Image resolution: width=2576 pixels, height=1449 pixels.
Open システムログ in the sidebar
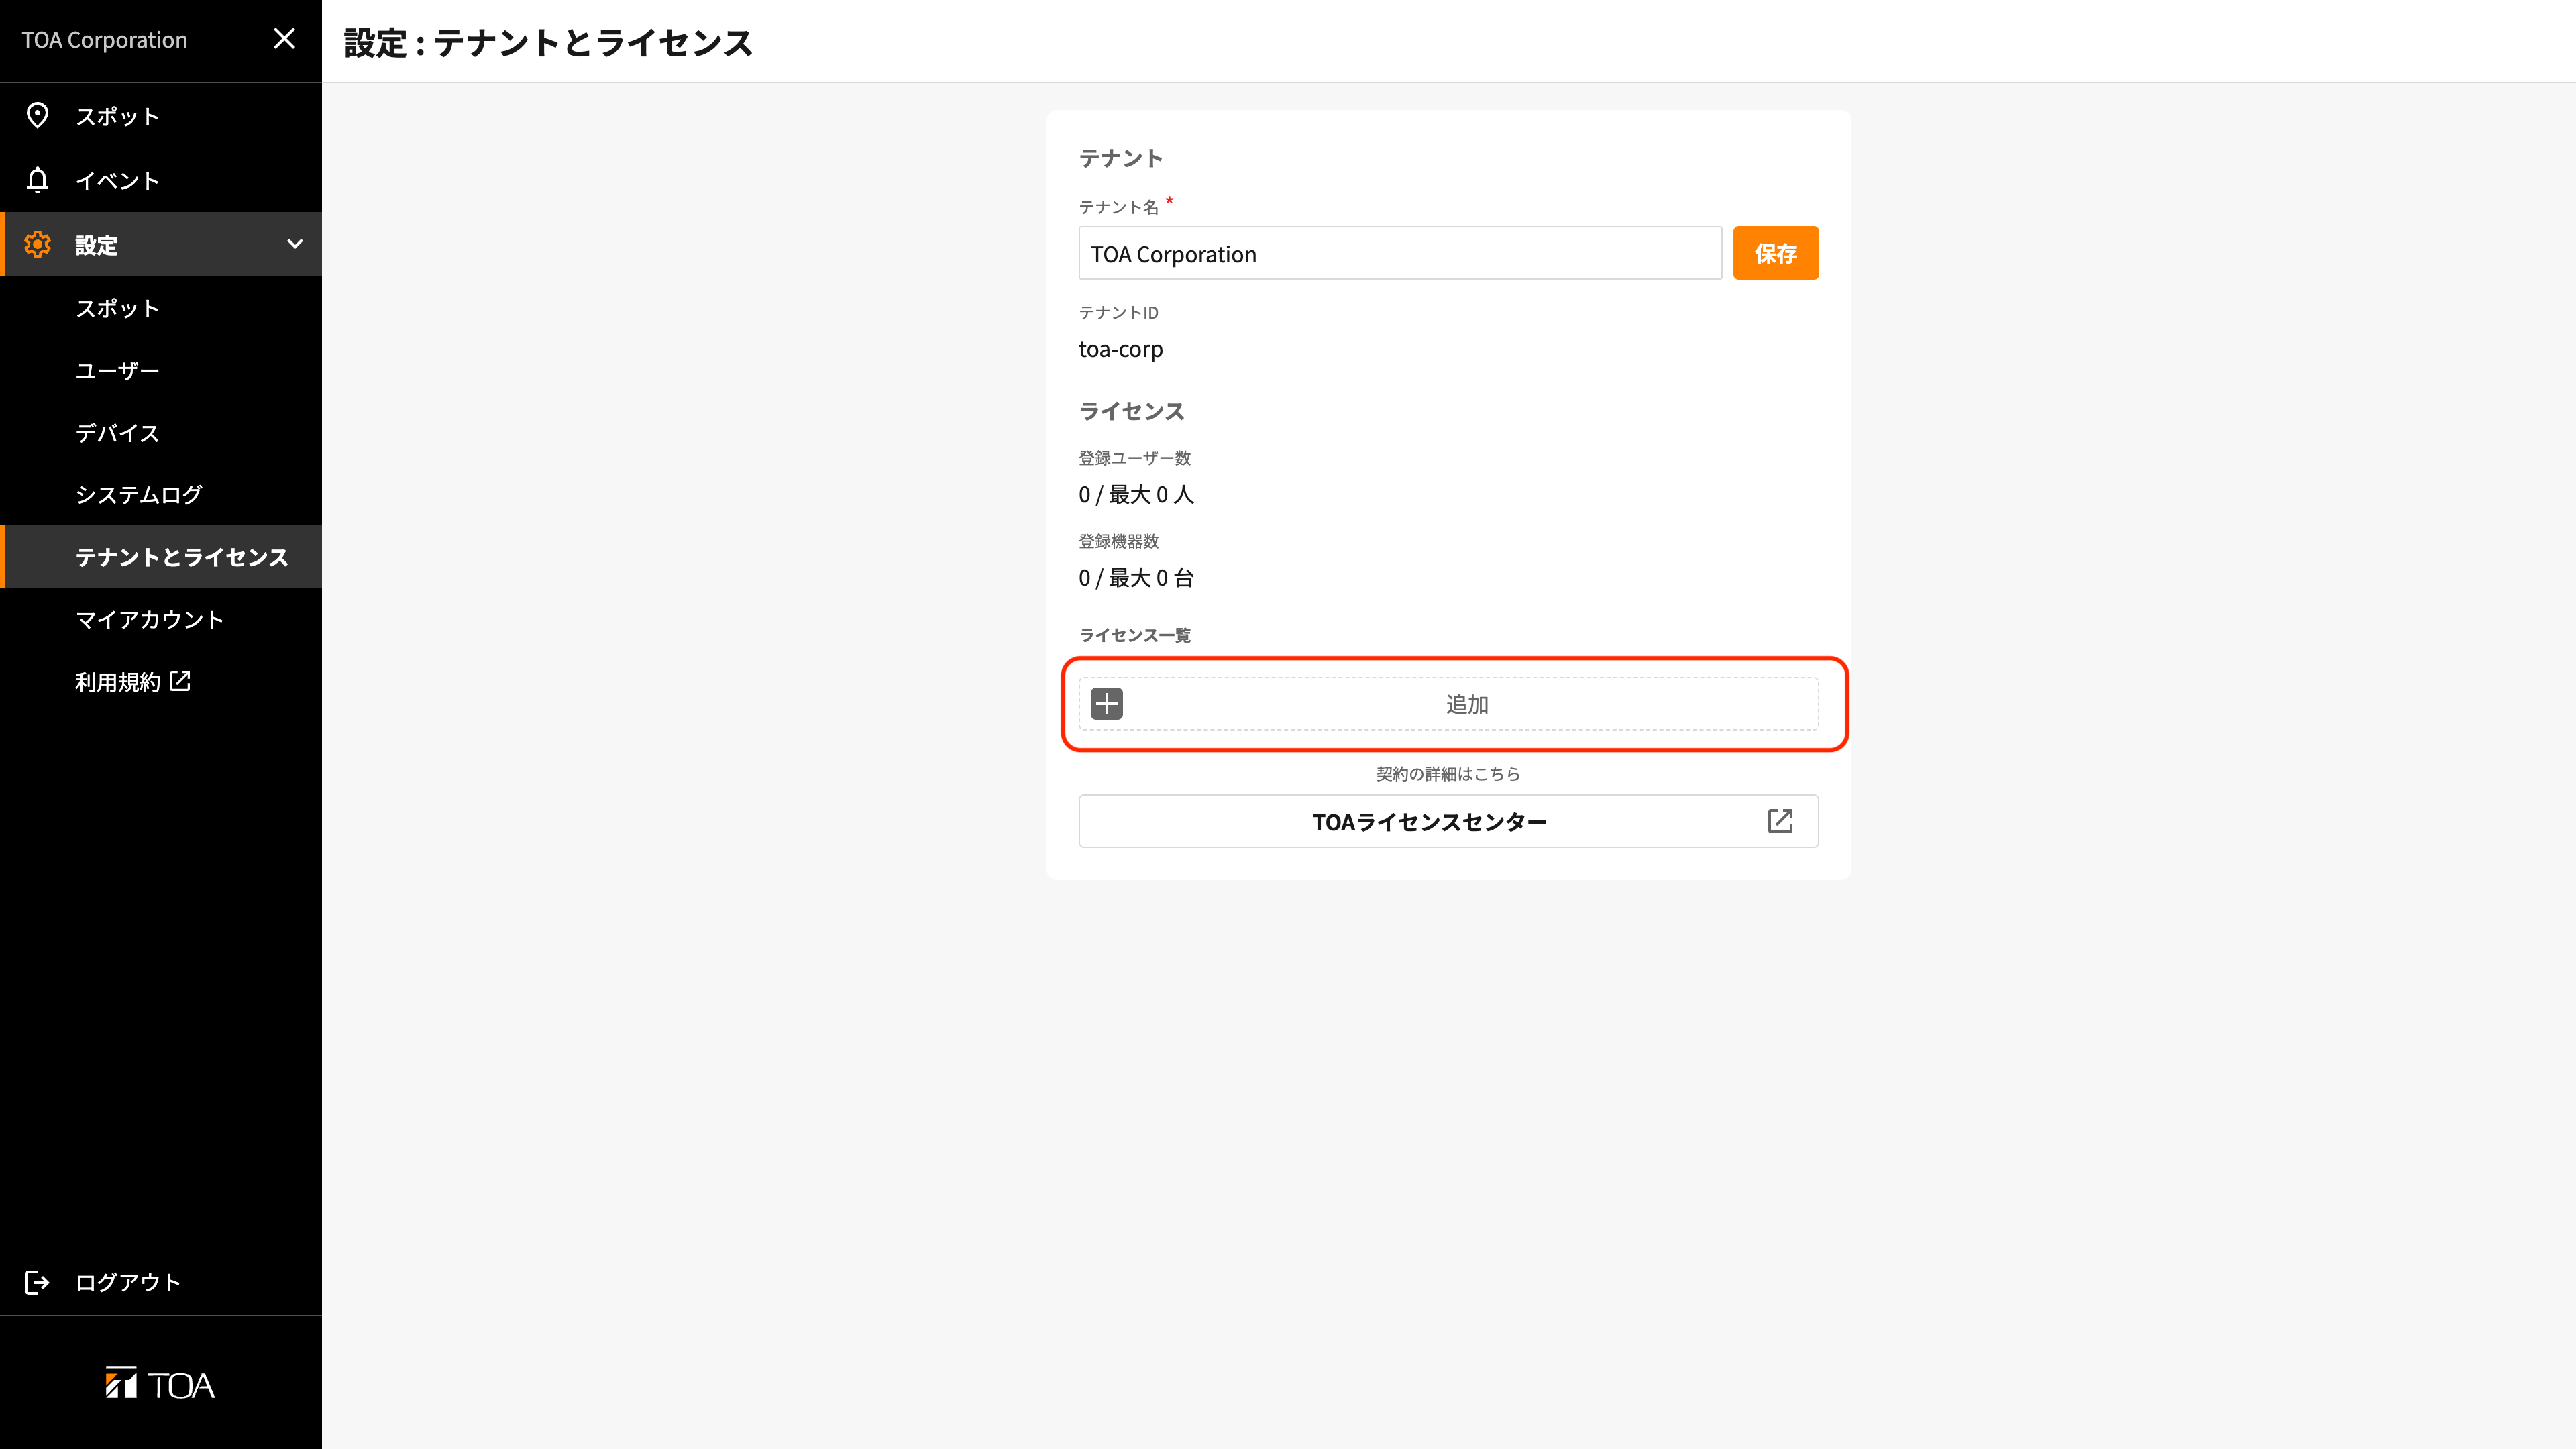(161, 494)
